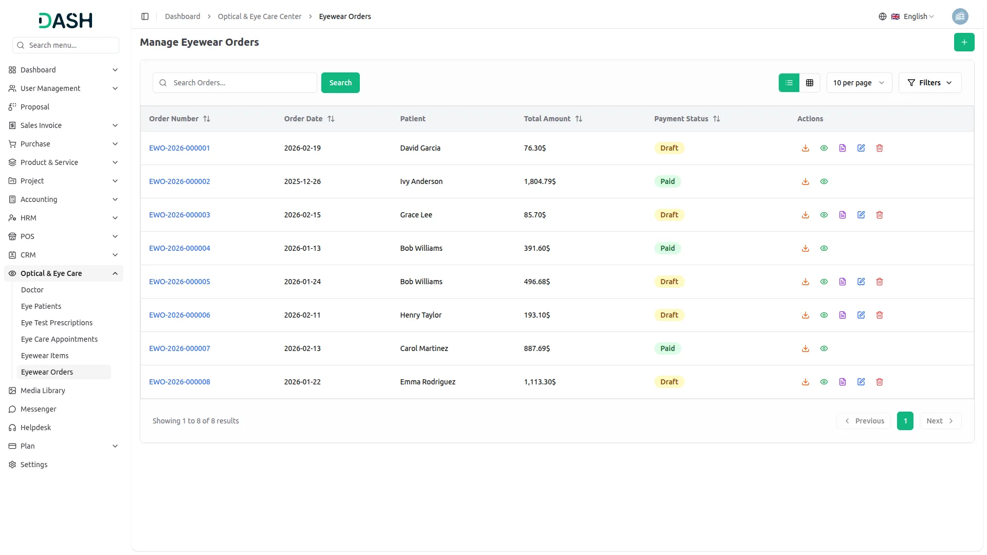Open order link EWO-2026-000004
This screenshot has width=987, height=555.
pos(179,248)
